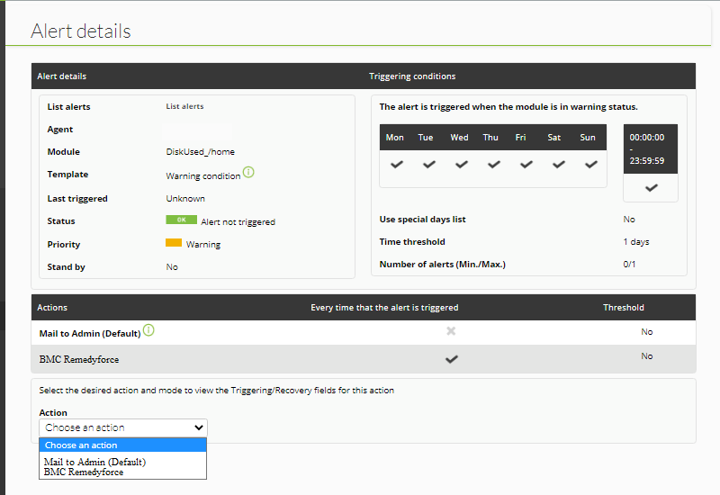Click the Alert not triggered status text
The image size is (720, 495).
[x=238, y=221]
